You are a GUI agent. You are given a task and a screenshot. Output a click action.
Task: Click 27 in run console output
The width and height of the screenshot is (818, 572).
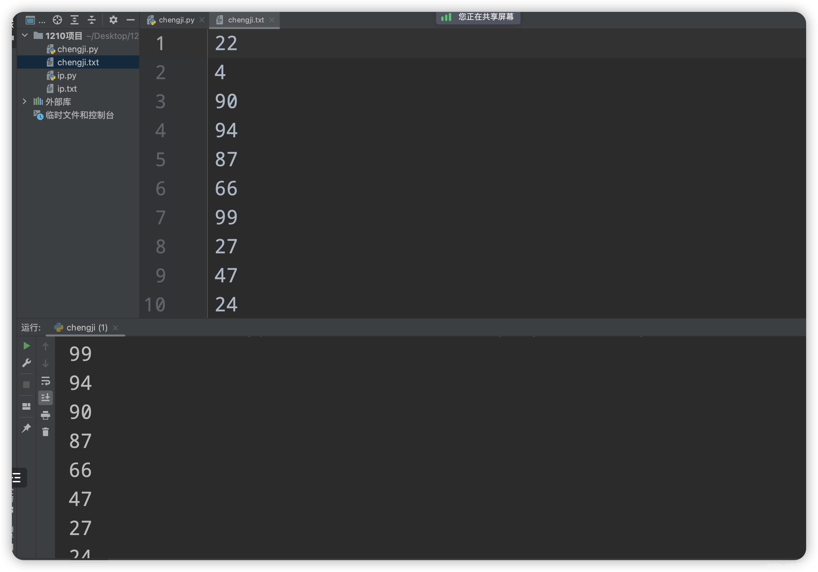point(80,528)
